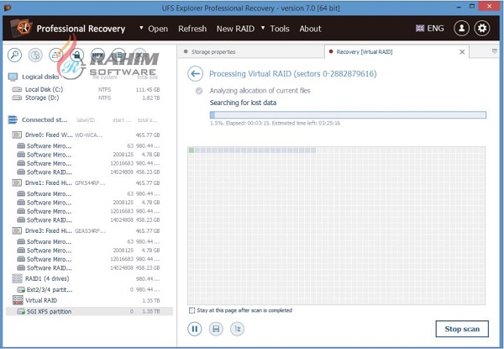Click the 'Searching for lost data' status text
This screenshot has height=349, width=504.
[x=243, y=103]
